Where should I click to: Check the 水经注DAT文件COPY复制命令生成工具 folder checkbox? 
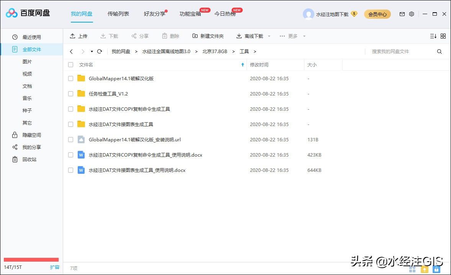coord(70,109)
